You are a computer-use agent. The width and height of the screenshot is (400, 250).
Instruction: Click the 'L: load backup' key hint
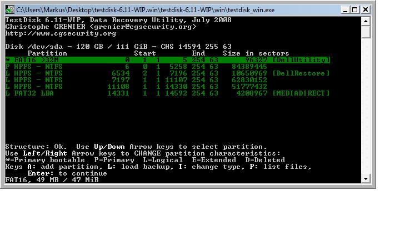pos(141,167)
